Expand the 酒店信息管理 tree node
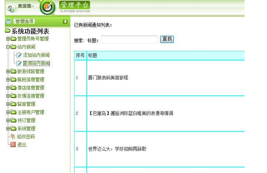This screenshot has width=267, height=173. [8, 88]
